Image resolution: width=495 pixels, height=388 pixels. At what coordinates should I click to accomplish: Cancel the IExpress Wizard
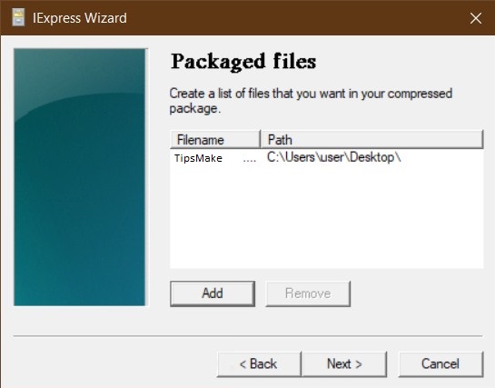click(x=441, y=364)
